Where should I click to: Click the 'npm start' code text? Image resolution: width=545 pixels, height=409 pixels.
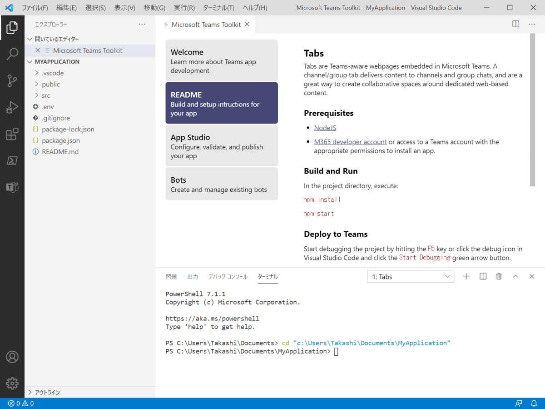(319, 214)
